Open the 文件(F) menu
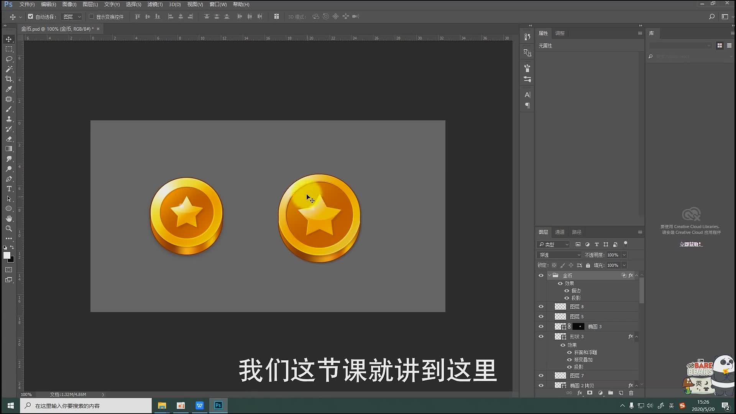This screenshot has height=414, width=736. click(27, 4)
